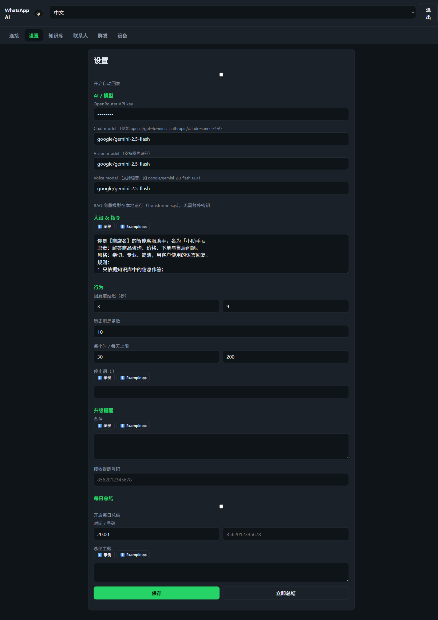Switch to the 连接 tab
The image size is (438, 620).
click(14, 36)
